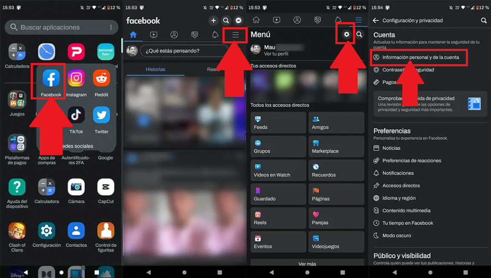This screenshot has width=491, height=278.
Task: Open the hamburger Menú tab
Action: pyautogui.click(x=235, y=35)
